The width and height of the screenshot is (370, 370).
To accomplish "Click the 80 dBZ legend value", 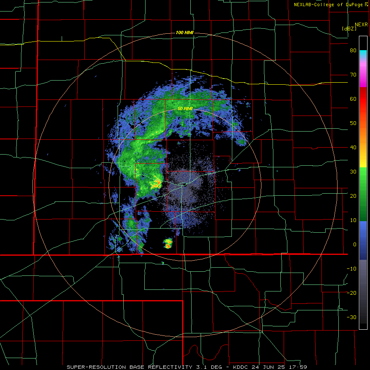I will coord(353,51).
